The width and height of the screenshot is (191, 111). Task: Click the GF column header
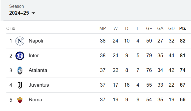pos(149,28)
